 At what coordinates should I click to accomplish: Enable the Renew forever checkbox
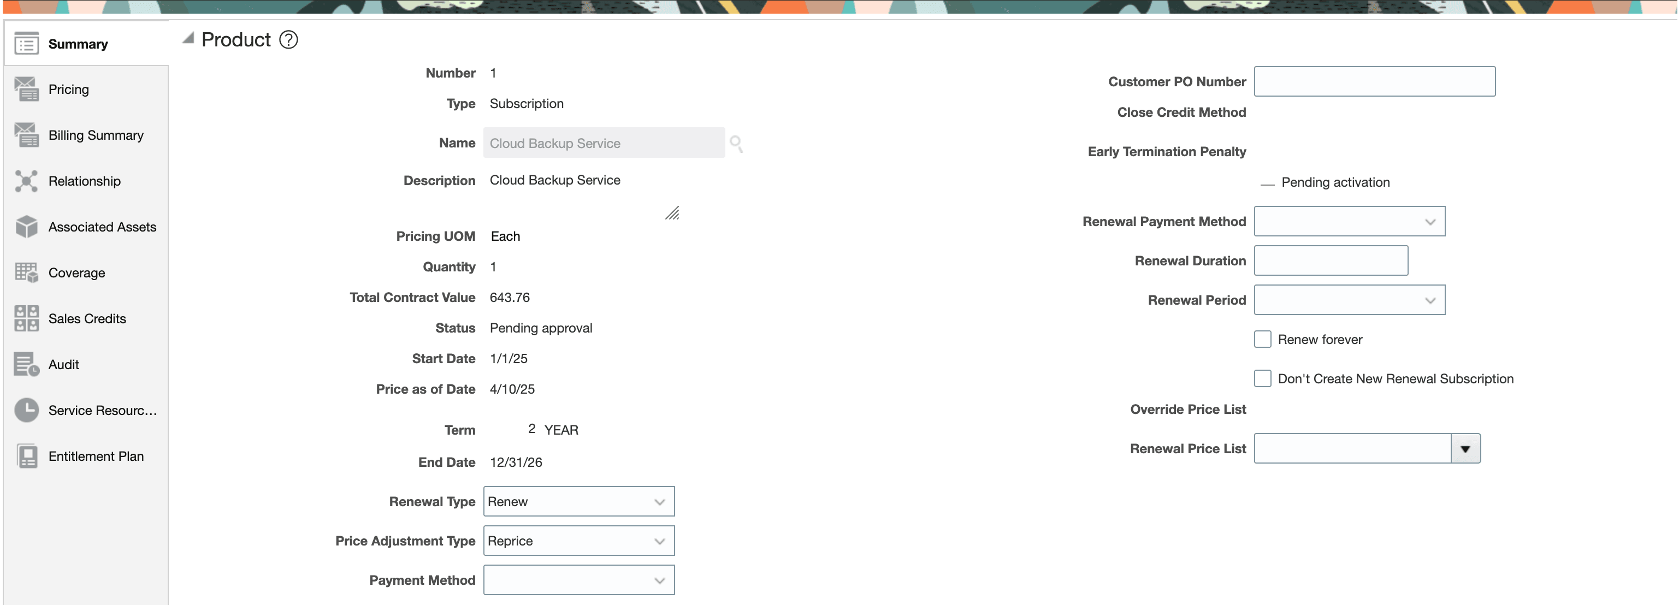click(x=1262, y=339)
